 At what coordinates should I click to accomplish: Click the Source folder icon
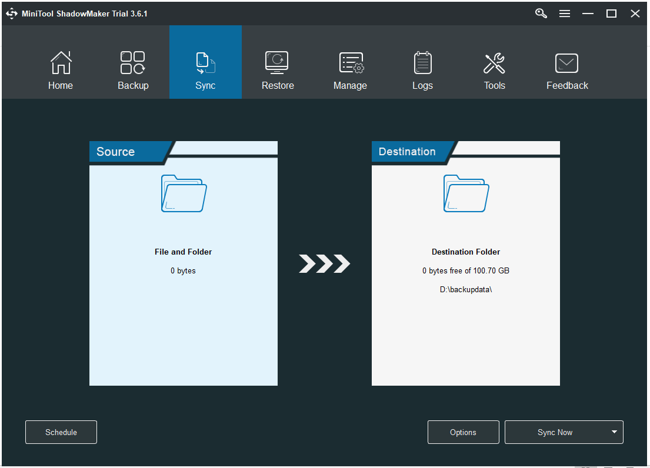pos(183,194)
